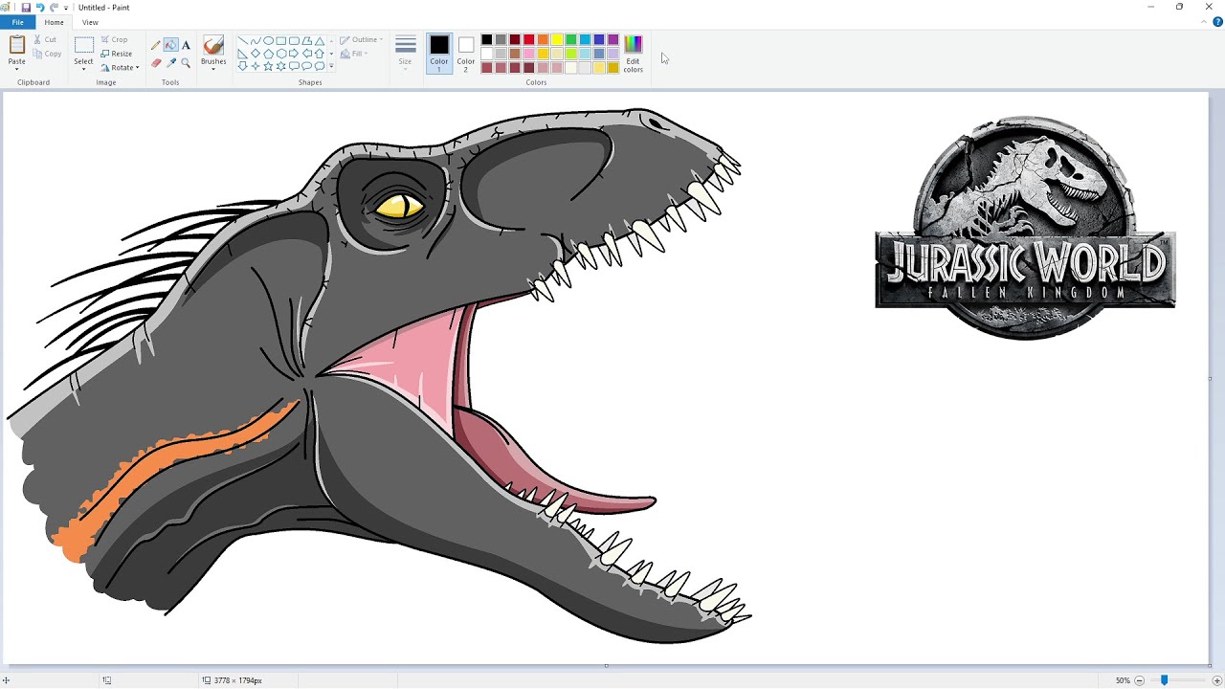
Task: Switch to the View tab
Action: (90, 22)
